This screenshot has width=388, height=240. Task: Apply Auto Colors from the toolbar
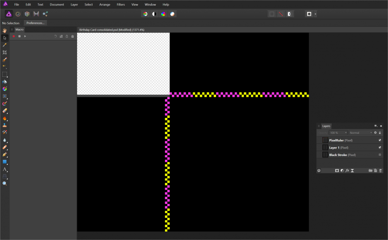[163, 14]
